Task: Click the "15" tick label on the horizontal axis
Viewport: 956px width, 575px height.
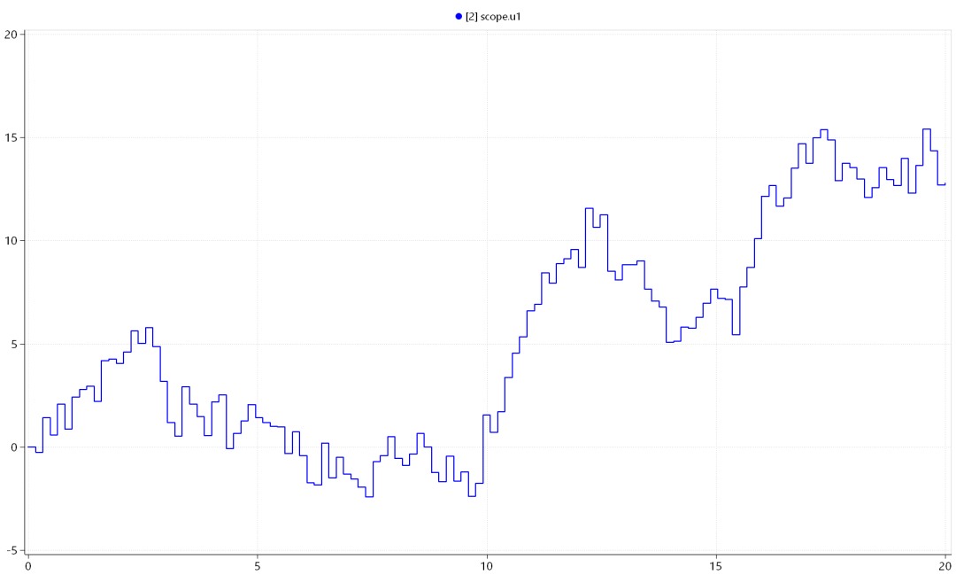Action: (716, 566)
